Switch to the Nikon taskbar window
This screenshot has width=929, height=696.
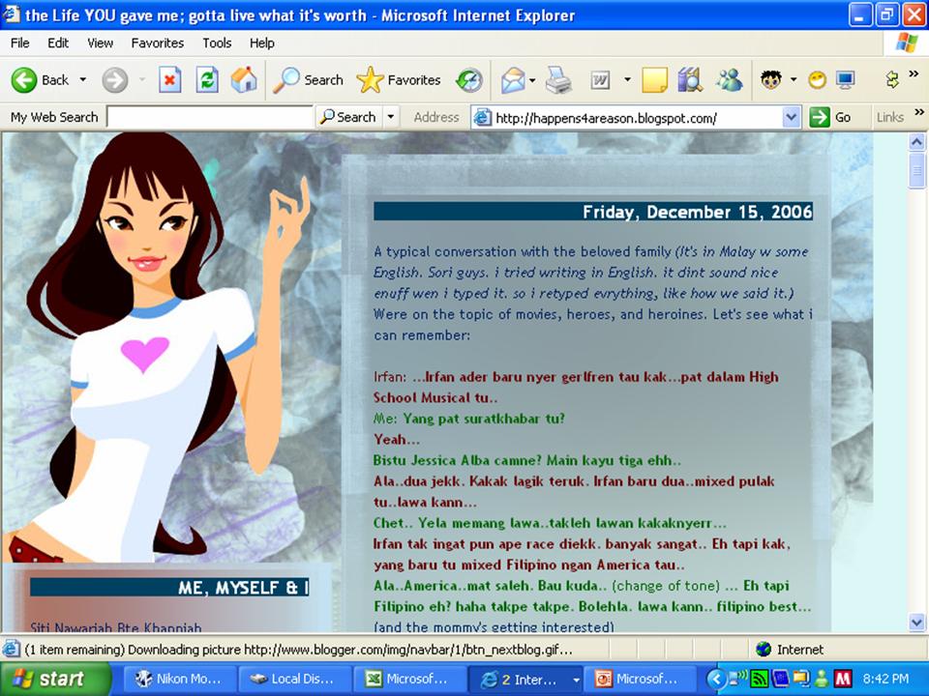pyautogui.click(x=179, y=679)
